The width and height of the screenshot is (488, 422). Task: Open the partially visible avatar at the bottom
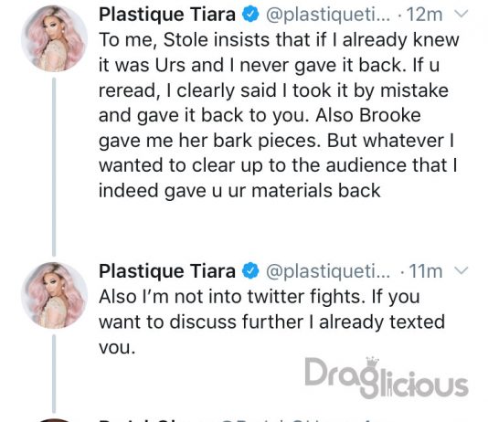pos(55,420)
